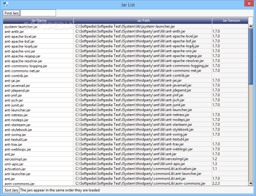Select the ant-jai.jar name cell
256x196 pixels.
click(38, 80)
